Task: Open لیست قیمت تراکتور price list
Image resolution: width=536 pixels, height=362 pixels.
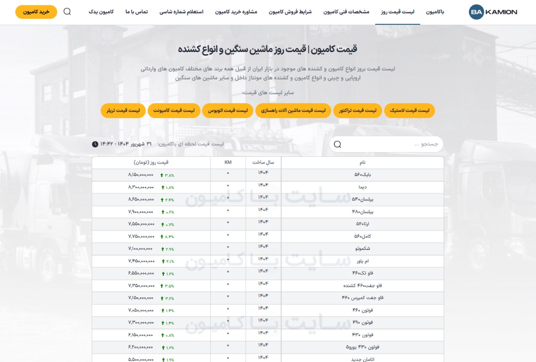Action: [357, 111]
